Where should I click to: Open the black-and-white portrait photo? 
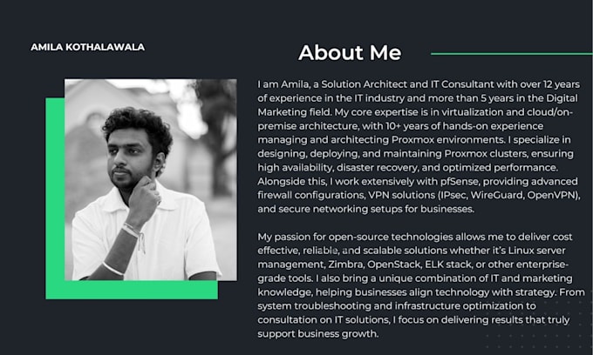click(x=151, y=179)
